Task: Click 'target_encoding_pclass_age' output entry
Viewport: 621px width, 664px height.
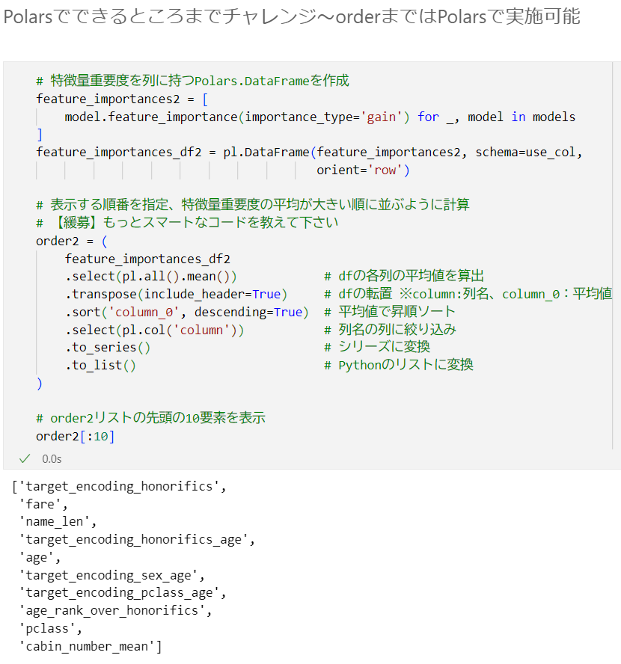Action: (x=119, y=593)
